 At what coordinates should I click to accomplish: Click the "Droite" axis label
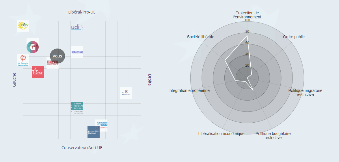click(x=150, y=80)
